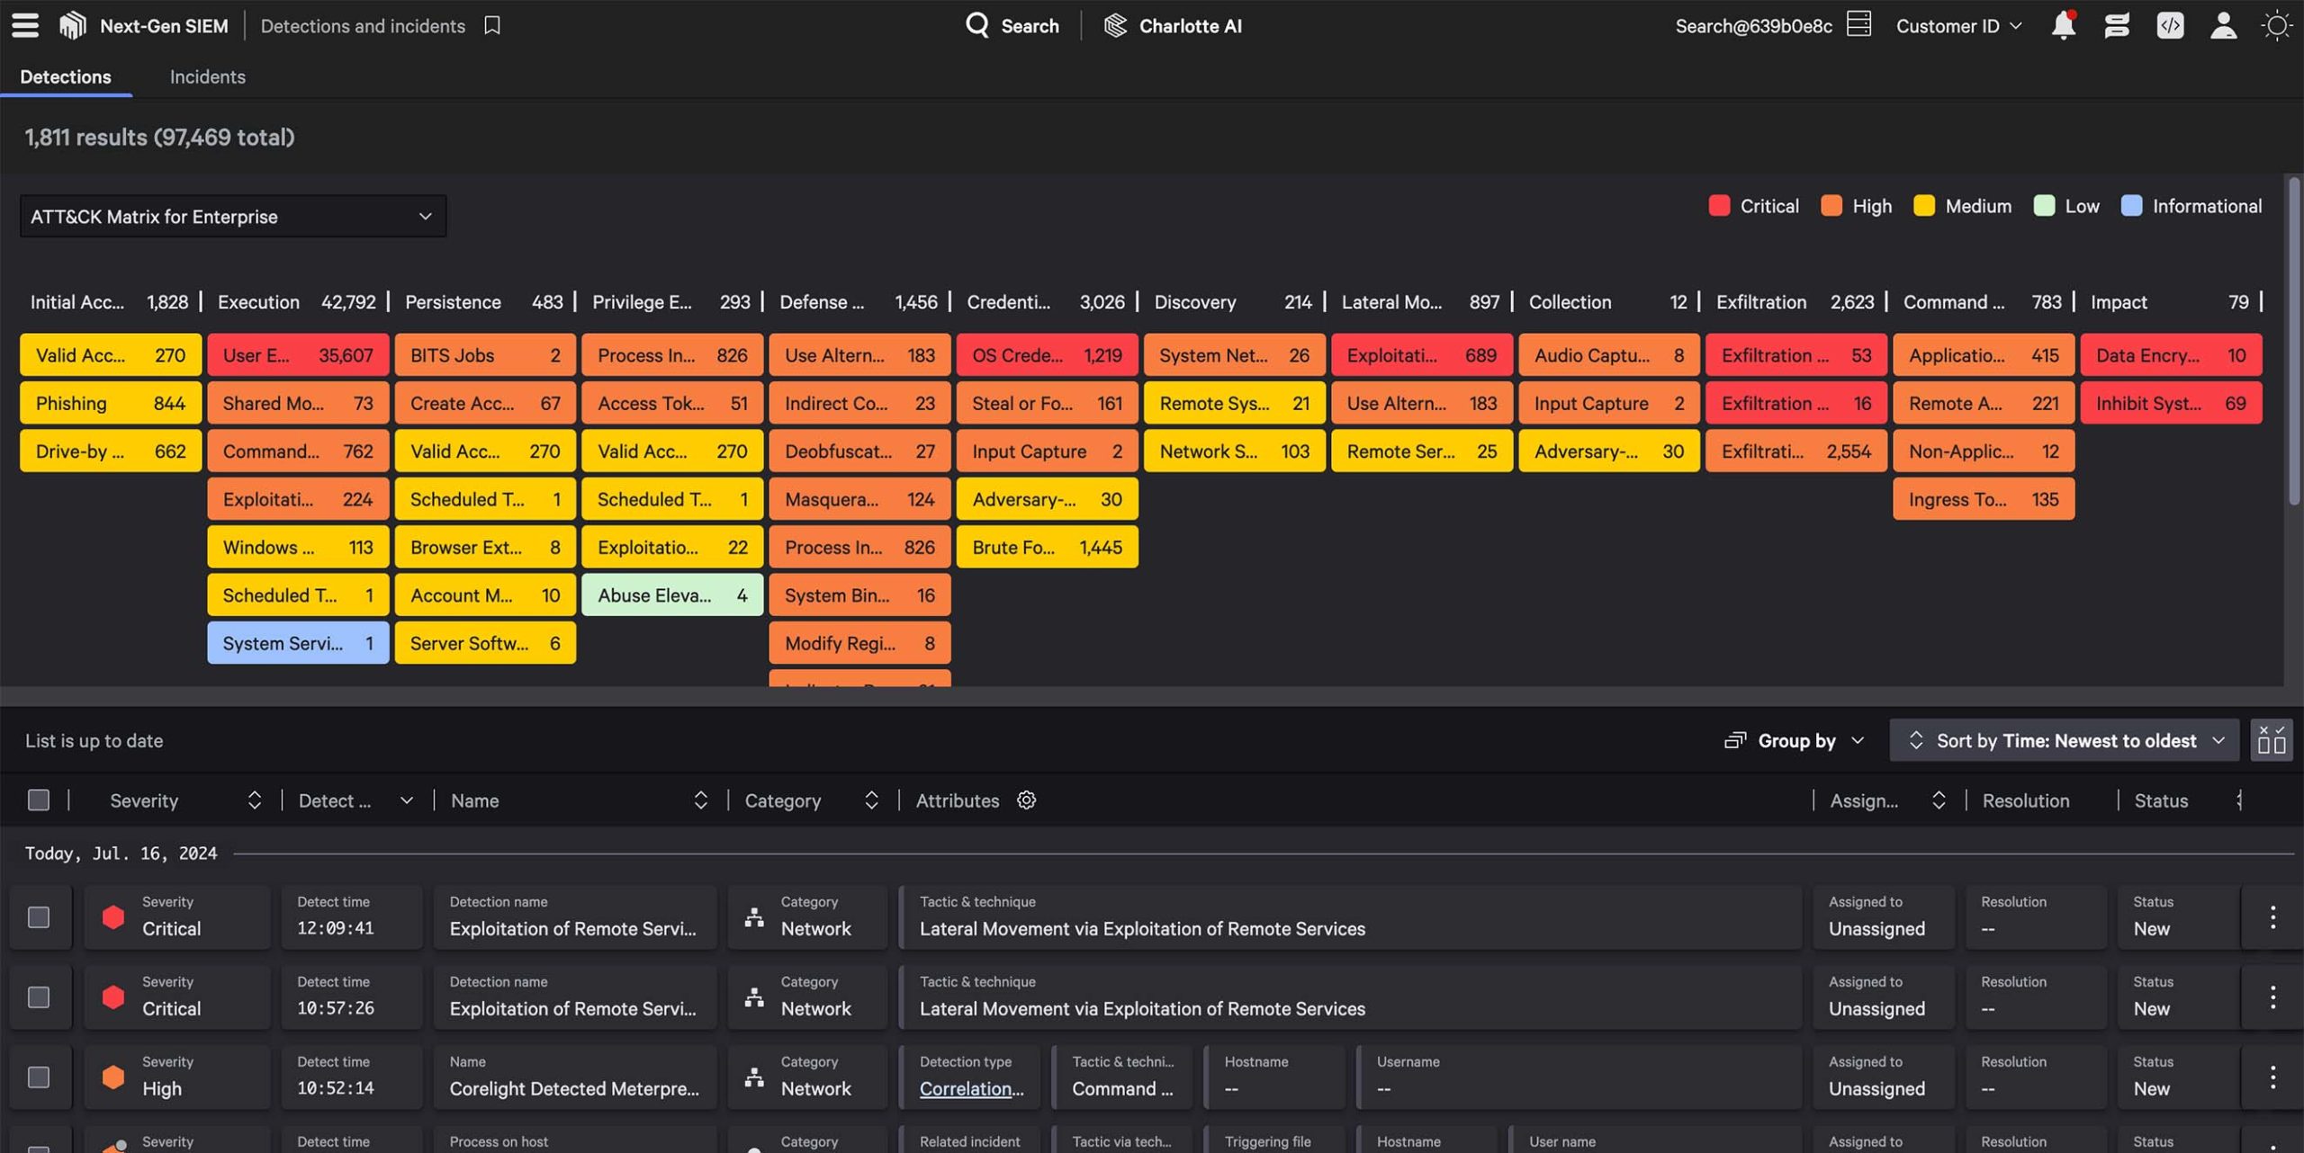Open kebab menu for 12:09:41 detection
This screenshot has height=1153, width=2304.
2272,916
